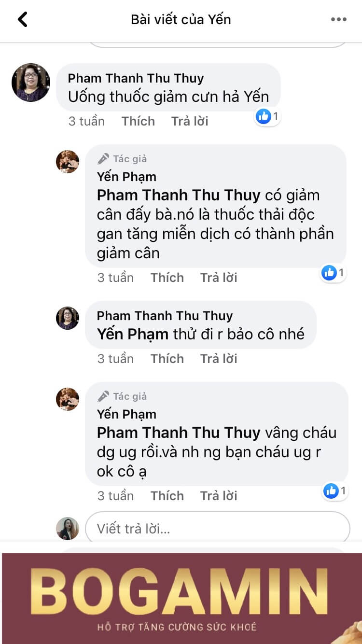Tap Trả lời under the thử đi r bảo cô reply
362x644 pixels.
[219, 359]
